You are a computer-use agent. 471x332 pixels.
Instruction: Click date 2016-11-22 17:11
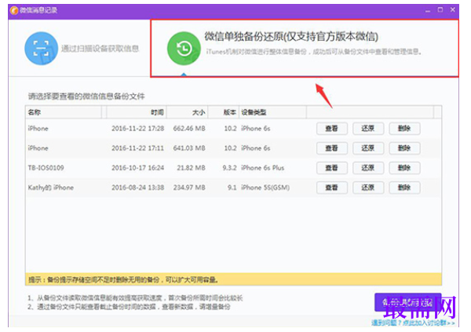pyautogui.click(x=138, y=148)
